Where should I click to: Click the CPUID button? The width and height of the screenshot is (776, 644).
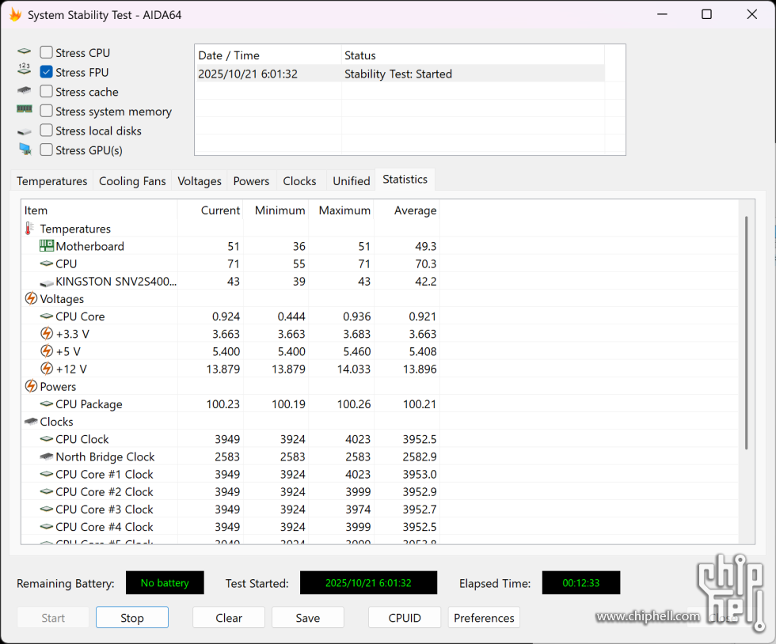(405, 618)
